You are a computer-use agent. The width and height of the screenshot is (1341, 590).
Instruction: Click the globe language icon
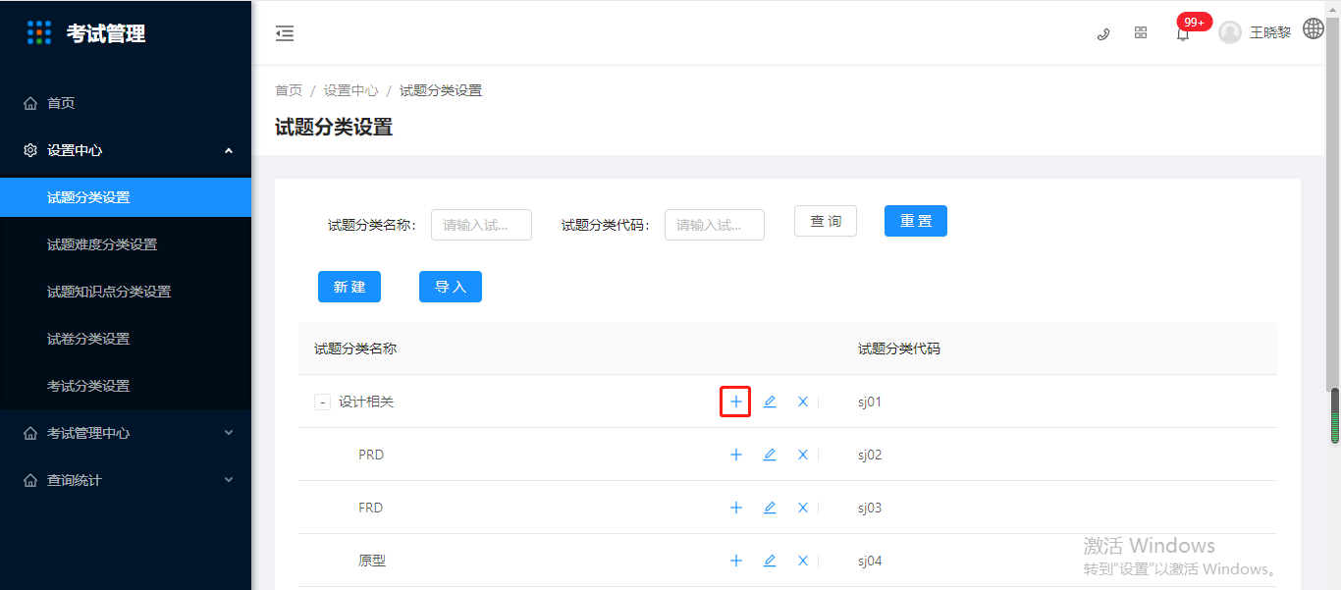[x=1314, y=28]
